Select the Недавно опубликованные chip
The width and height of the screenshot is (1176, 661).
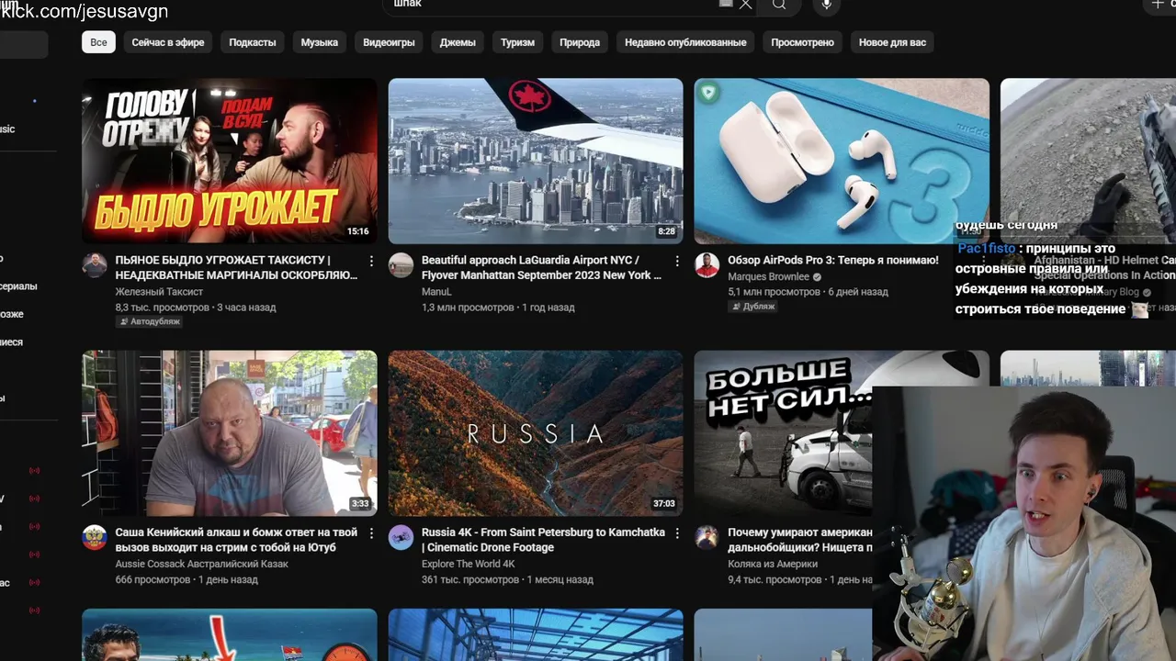coord(685,42)
